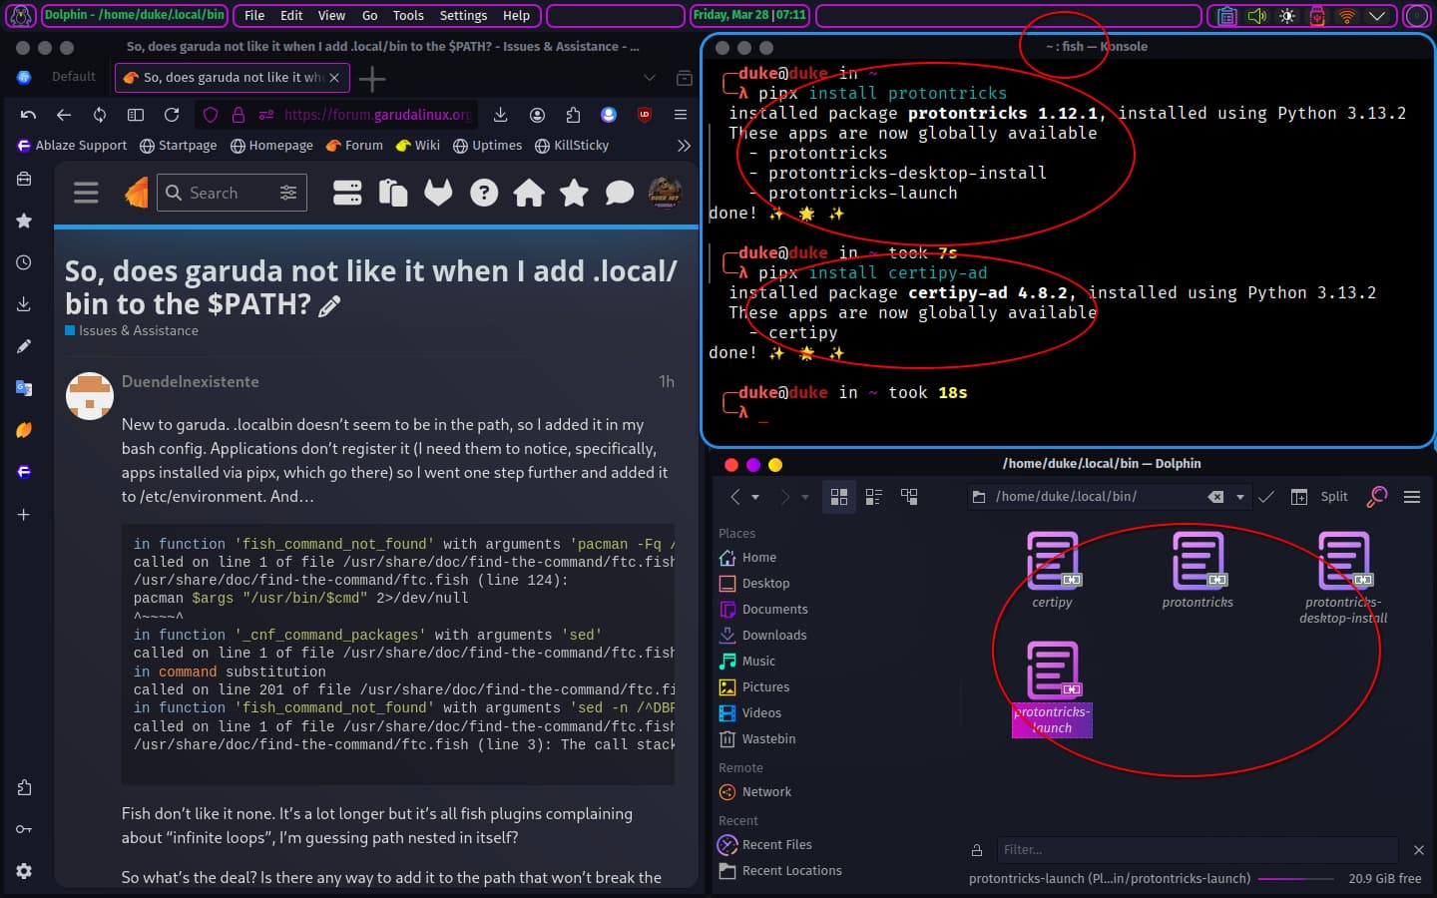
Task: Clear the Dolphin location bar text
Action: [x=1215, y=497]
